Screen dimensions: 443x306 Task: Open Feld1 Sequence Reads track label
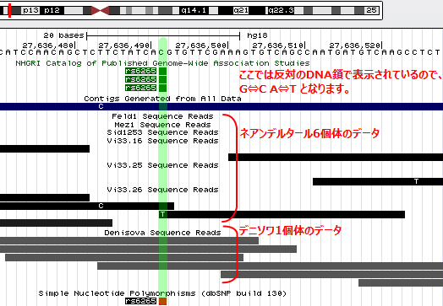click(162, 116)
